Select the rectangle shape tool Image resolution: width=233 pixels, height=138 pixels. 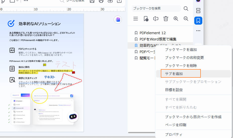[x=12, y=1]
